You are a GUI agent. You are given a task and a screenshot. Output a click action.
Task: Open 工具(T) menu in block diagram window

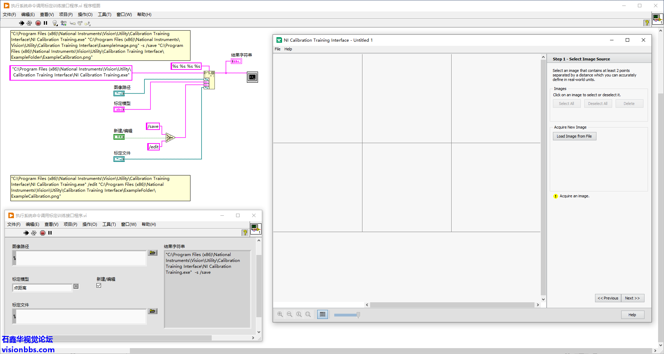coord(104,15)
